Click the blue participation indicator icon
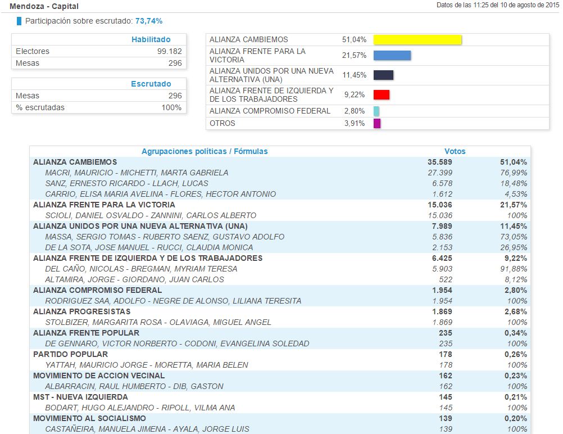Image resolution: width=563 pixels, height=434 pixels. pyautogui.click(x=19, y=21)
